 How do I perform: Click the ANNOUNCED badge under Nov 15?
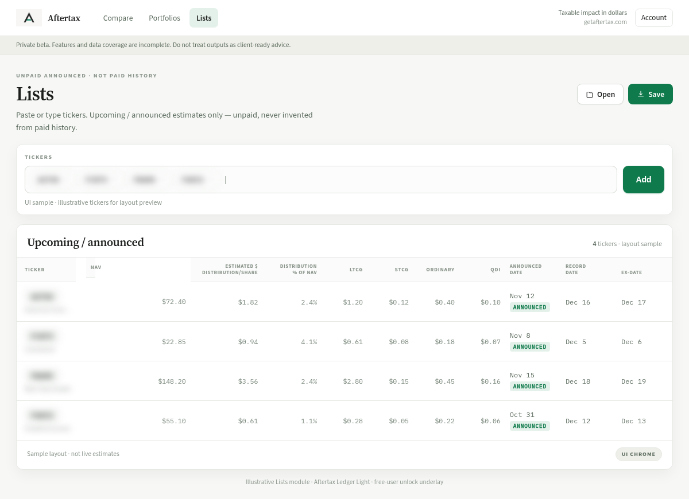coord(530,387)
